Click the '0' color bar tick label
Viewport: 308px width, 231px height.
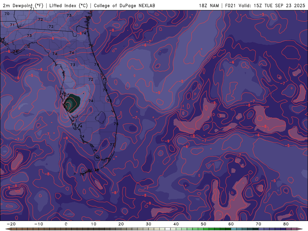click(x=66, y=224)
